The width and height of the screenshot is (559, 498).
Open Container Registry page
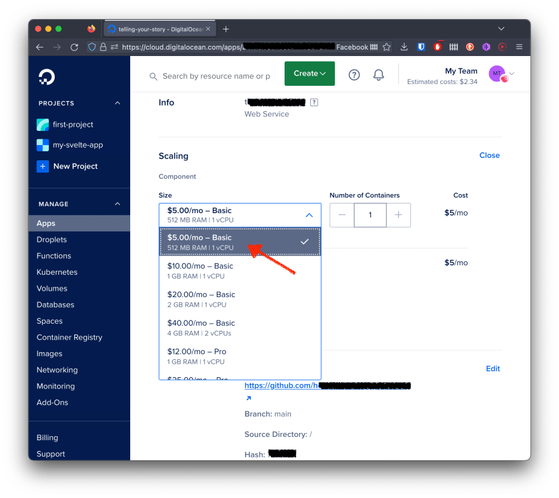coord(69,337)
